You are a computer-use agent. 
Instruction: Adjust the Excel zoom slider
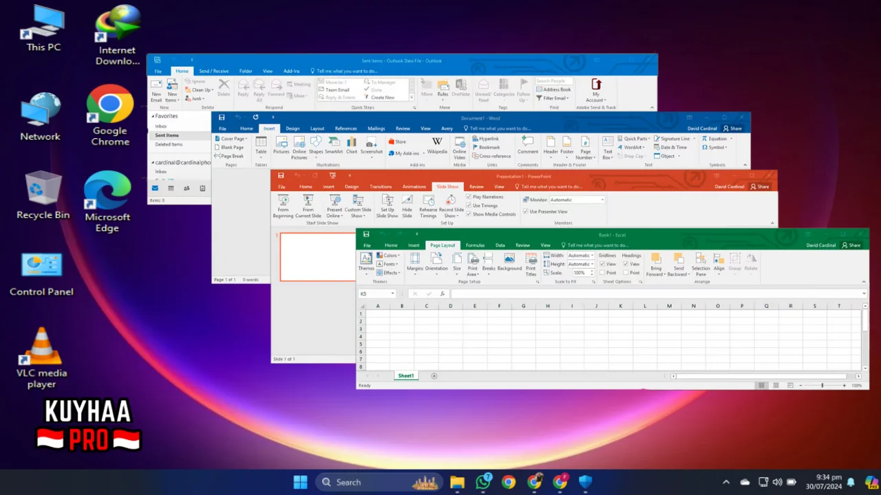822,386
